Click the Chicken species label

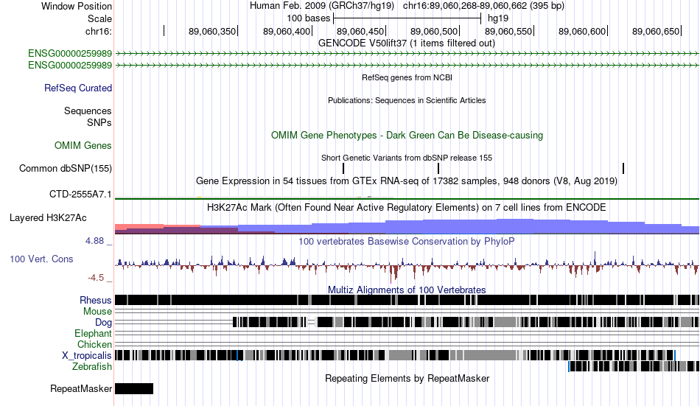pos(94,344)
